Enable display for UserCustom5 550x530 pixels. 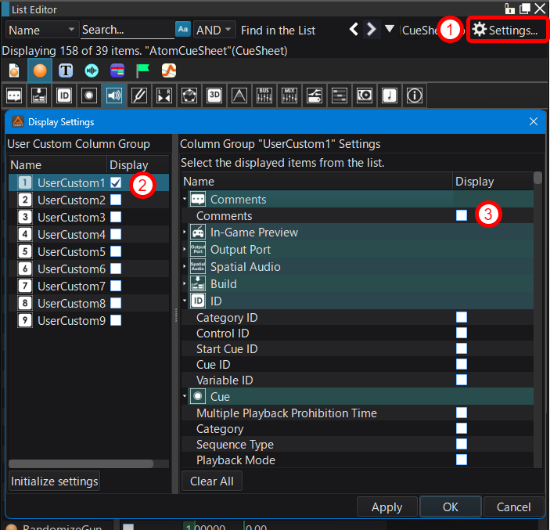[x=116, y=251]
